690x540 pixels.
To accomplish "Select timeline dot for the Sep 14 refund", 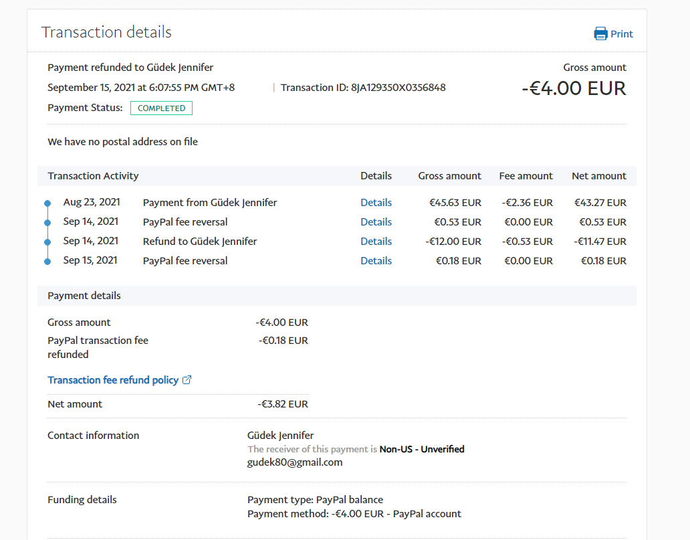I will tap(47, 242).
